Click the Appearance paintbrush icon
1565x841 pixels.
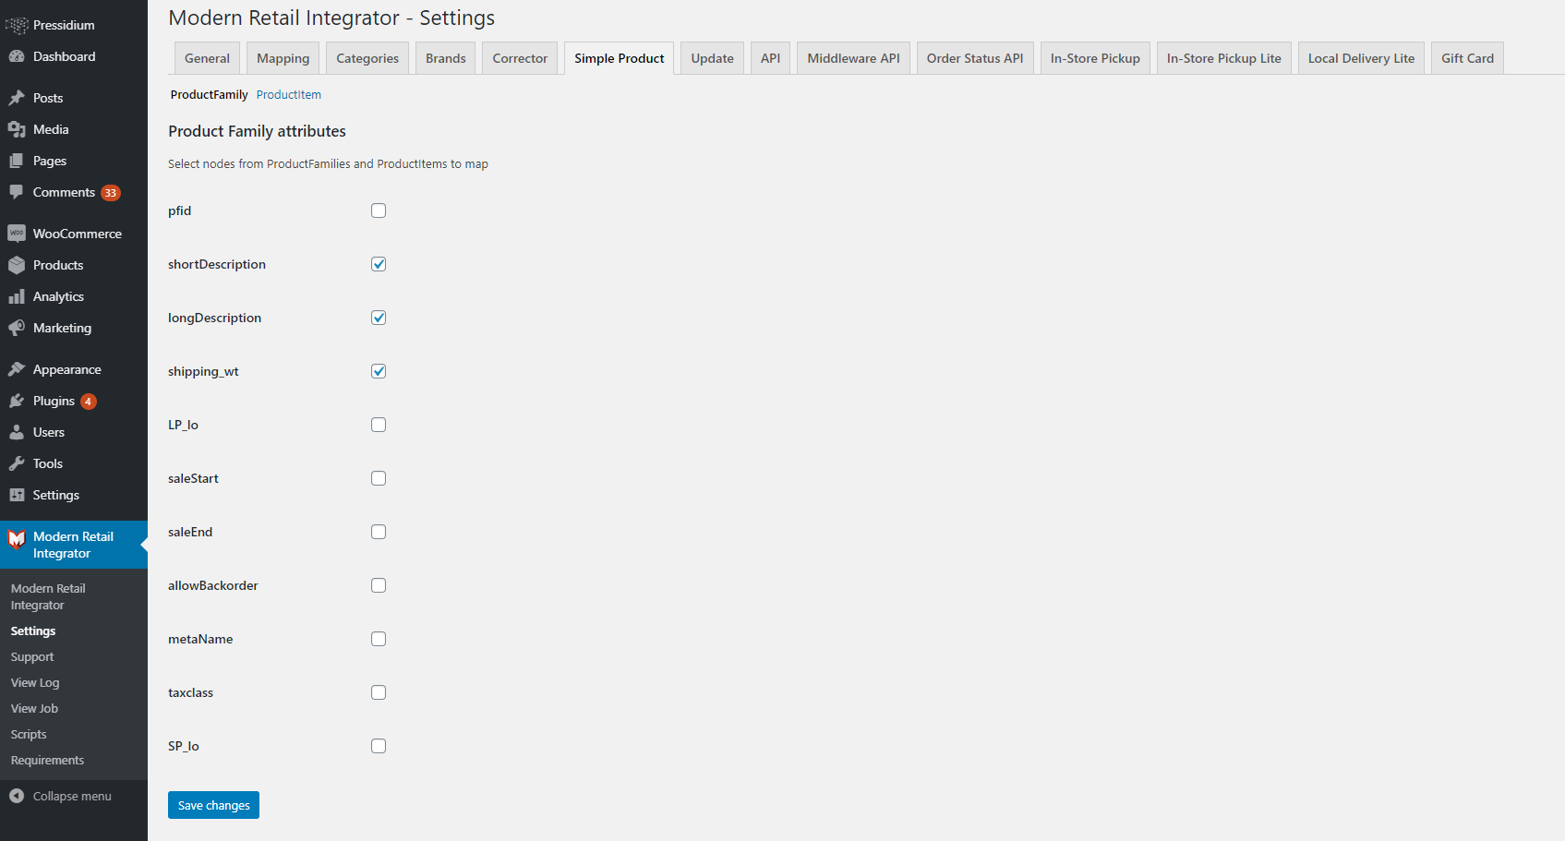(x=17, y=369)
